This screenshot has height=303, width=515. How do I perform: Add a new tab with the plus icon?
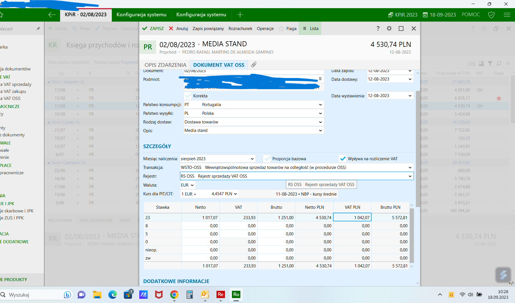click(x=240, y=15)
